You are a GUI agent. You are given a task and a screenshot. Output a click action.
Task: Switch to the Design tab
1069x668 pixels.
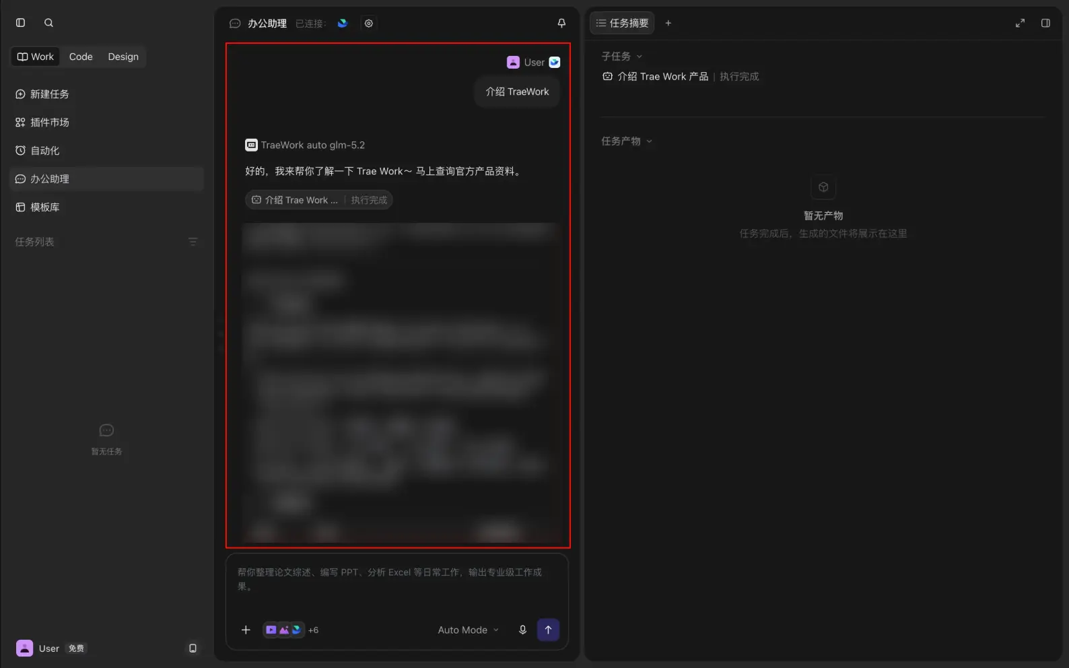point(123,57)
